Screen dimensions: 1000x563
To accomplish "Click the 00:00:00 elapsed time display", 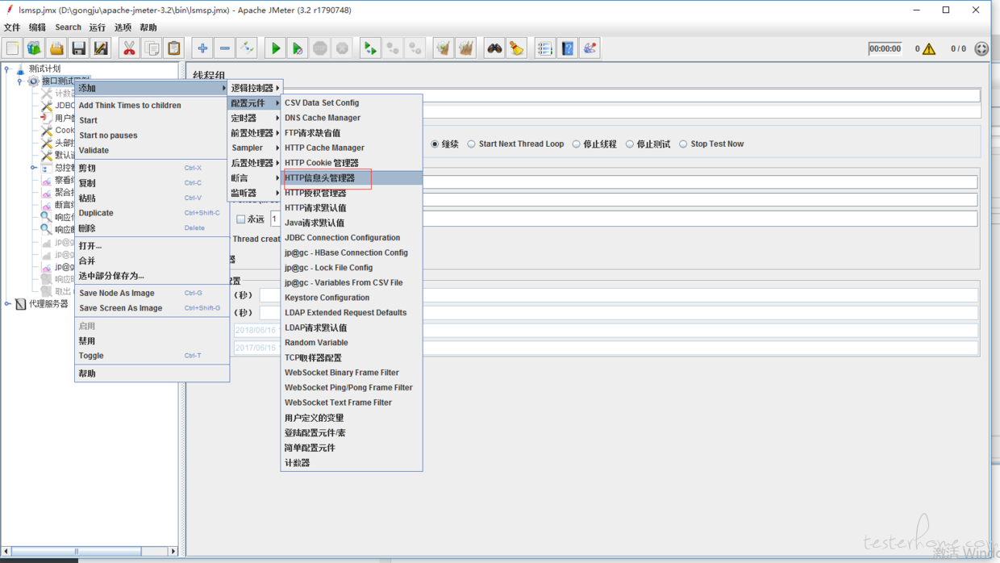I will [x=885, y=49].
